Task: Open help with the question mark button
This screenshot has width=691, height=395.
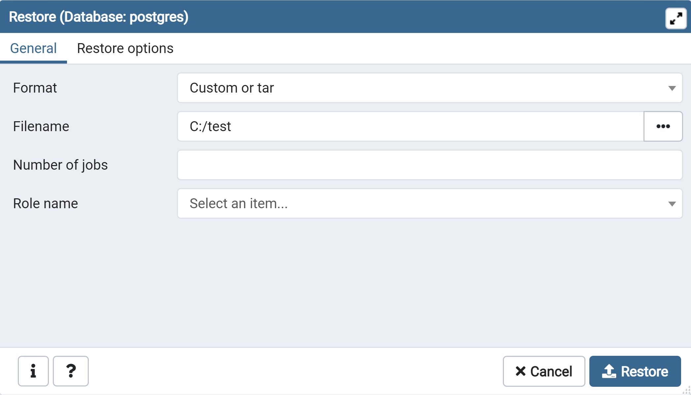Action: pos(71,371)
